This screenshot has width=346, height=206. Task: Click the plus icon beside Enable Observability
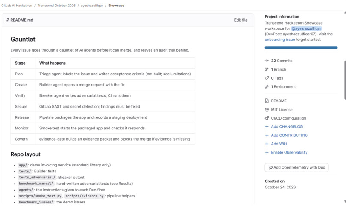[x=267, y=152]
